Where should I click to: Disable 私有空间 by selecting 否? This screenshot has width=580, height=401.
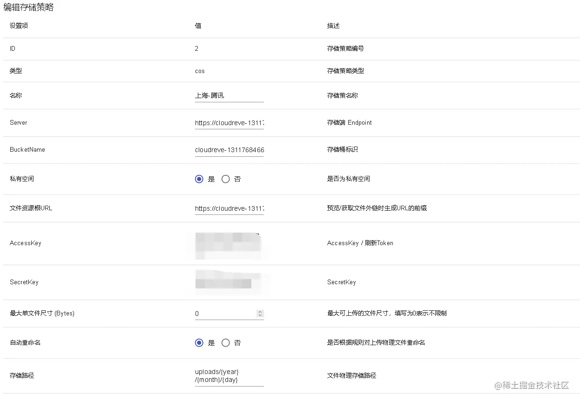(x=226, y=179)
